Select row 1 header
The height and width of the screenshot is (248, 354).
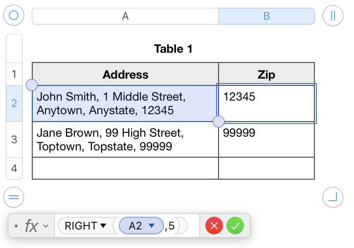pos(14,74)
